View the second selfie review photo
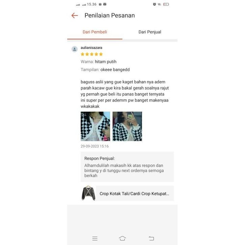 click(127, 126)
